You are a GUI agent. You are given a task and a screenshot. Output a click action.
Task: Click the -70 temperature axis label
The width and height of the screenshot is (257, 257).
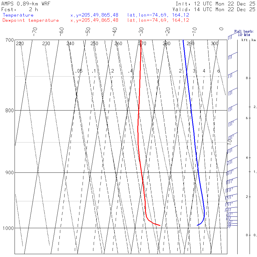[x=35, y=32]
